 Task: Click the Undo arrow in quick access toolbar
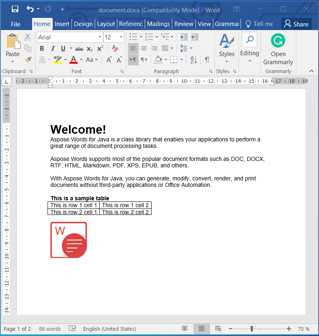[30, 9]
